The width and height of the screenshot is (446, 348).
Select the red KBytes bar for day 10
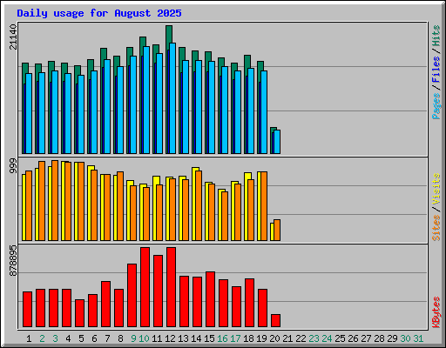pyautogui.click(x=145, y=287)
